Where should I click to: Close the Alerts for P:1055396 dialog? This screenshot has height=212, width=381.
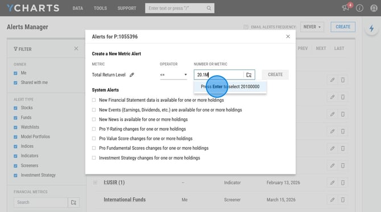click(x=288, y=36)
